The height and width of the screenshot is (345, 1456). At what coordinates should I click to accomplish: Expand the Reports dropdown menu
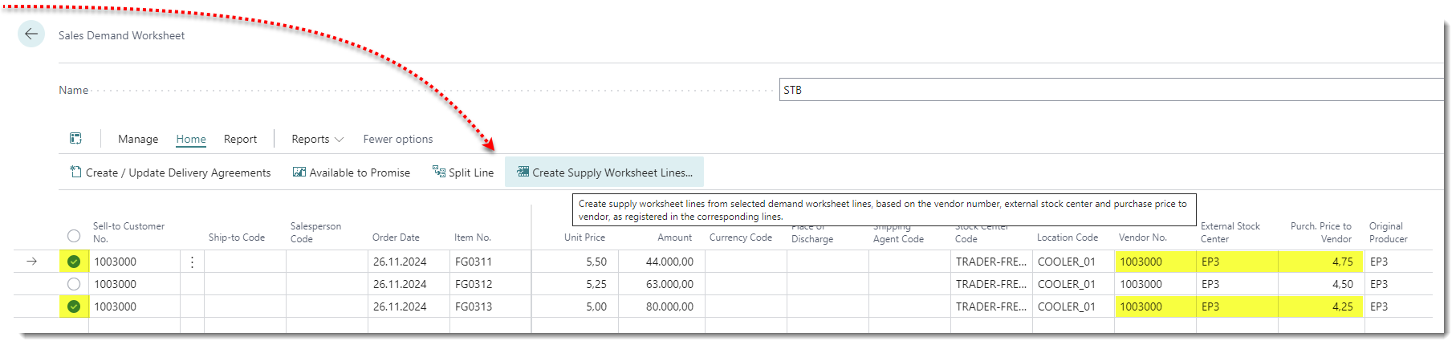pyautogui.click(x=317, y=139)
